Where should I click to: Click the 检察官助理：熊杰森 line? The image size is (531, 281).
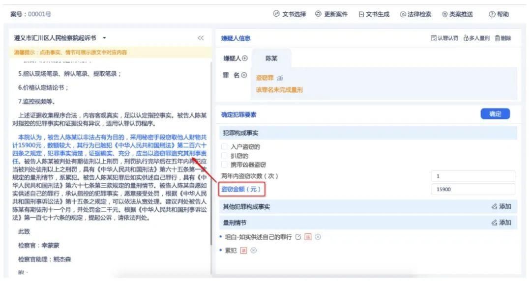pyautogui.click(x=45, y=259)
